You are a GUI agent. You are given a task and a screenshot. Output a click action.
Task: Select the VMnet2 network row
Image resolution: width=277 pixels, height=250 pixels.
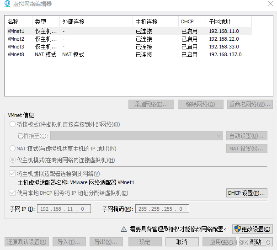tap(129, 39)
